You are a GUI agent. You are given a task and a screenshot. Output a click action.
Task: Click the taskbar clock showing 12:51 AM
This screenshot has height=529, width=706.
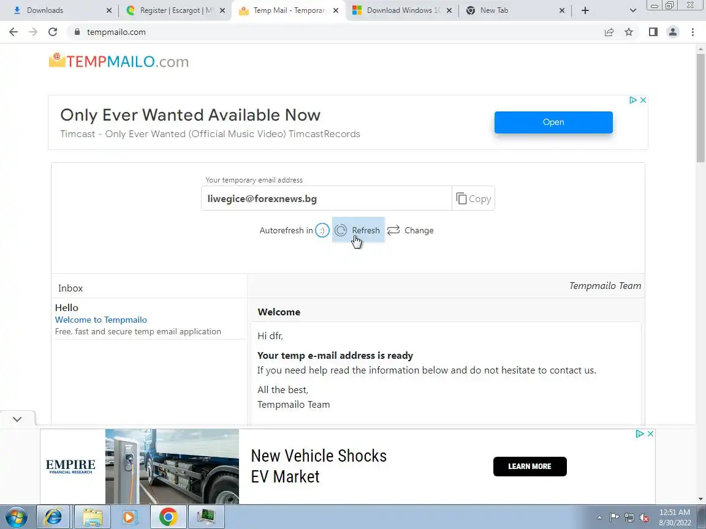coord(675,517)
